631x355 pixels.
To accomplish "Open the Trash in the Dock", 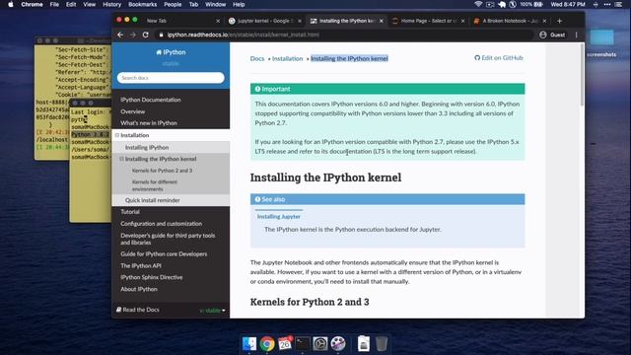I will pos(382,344).
